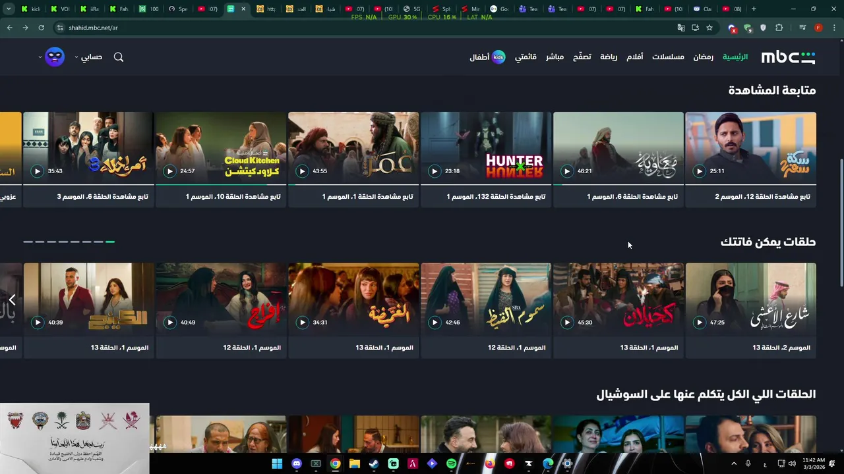Open Windows Start menu
This screenshot has width=844, height=474.
pyautogui.click(x=277, y=464)
